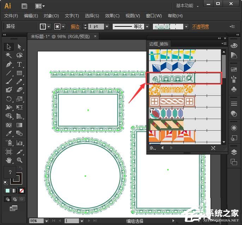
Task: Choose the Eyedropper tool
Action: (x=9, y=133)
